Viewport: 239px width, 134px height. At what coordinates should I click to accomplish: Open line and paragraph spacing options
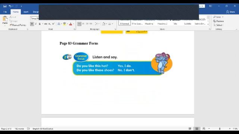pos(97,24)
